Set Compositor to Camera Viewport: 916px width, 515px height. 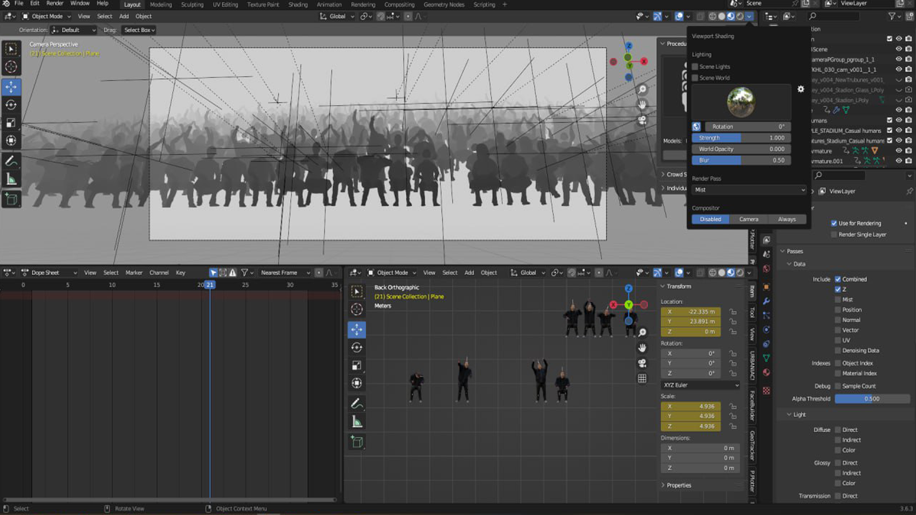(749, 219)
